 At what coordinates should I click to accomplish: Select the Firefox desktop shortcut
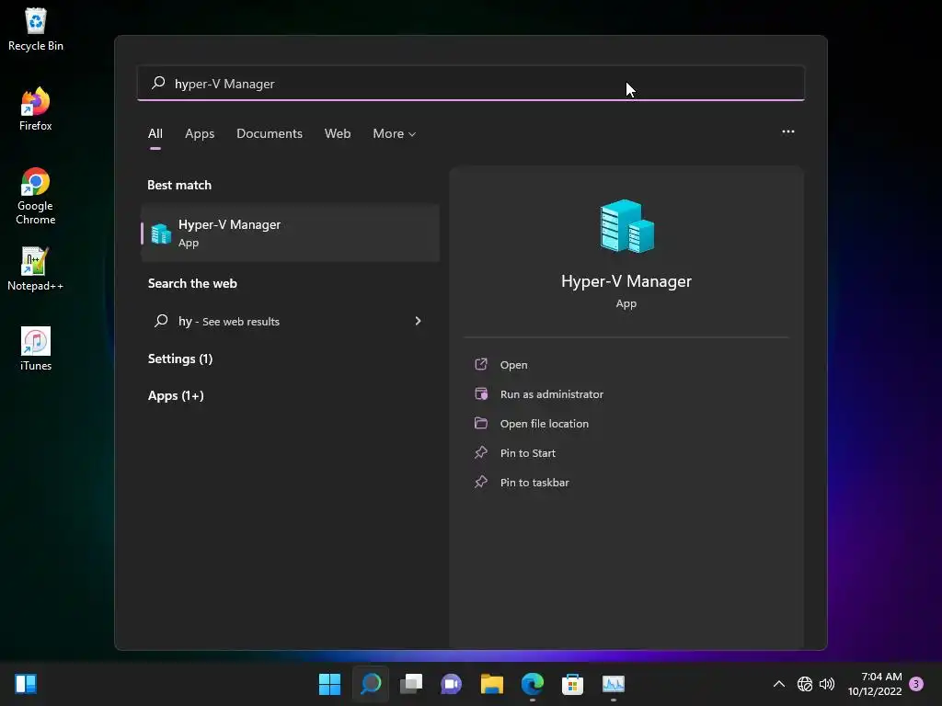tap(36, 109)
